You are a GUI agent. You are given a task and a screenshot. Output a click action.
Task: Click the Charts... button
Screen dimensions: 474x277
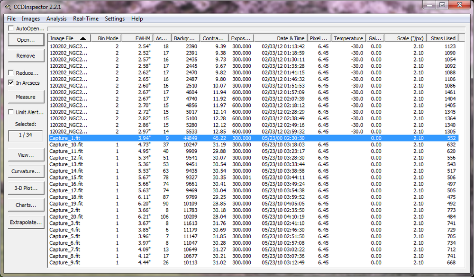[x=26, y=205]
